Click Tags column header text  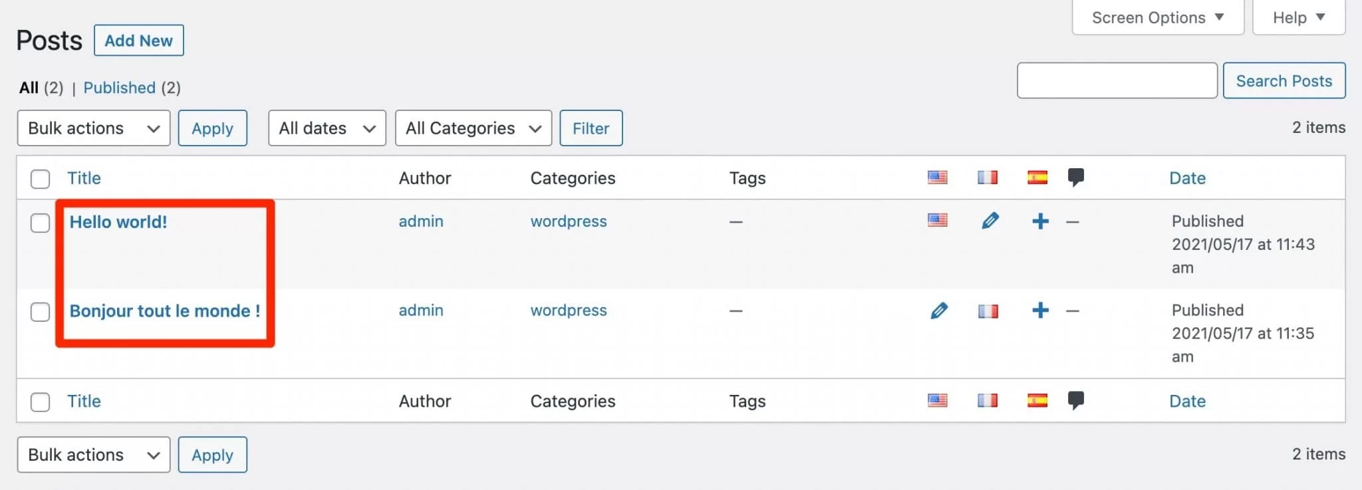tap(748, 178)
